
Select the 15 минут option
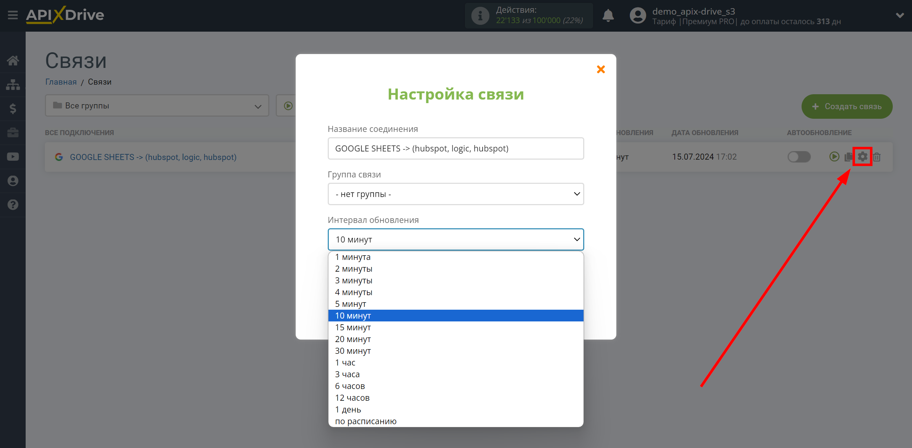456,327
